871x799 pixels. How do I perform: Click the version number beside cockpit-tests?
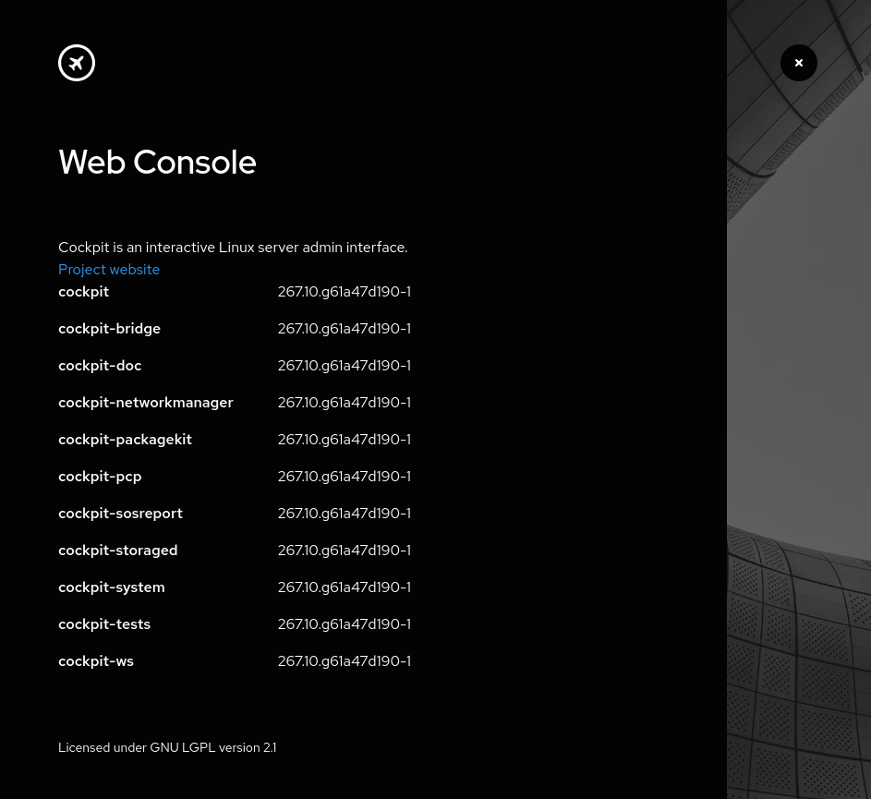(x=345, y=624)
